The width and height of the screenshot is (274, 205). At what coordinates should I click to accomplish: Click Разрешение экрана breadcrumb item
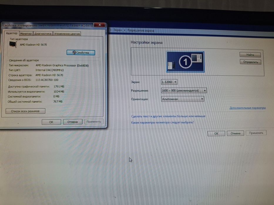click(141, 30)
